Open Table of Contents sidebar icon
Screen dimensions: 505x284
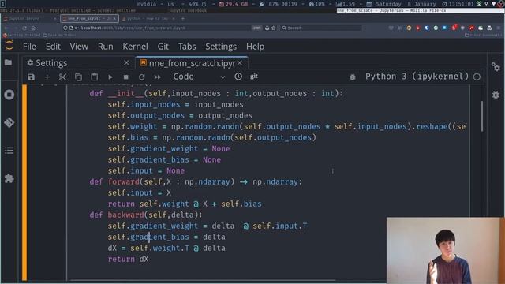(9, 151)
